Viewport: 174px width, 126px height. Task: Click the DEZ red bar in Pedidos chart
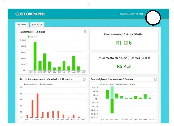click(x=58, y=114)
